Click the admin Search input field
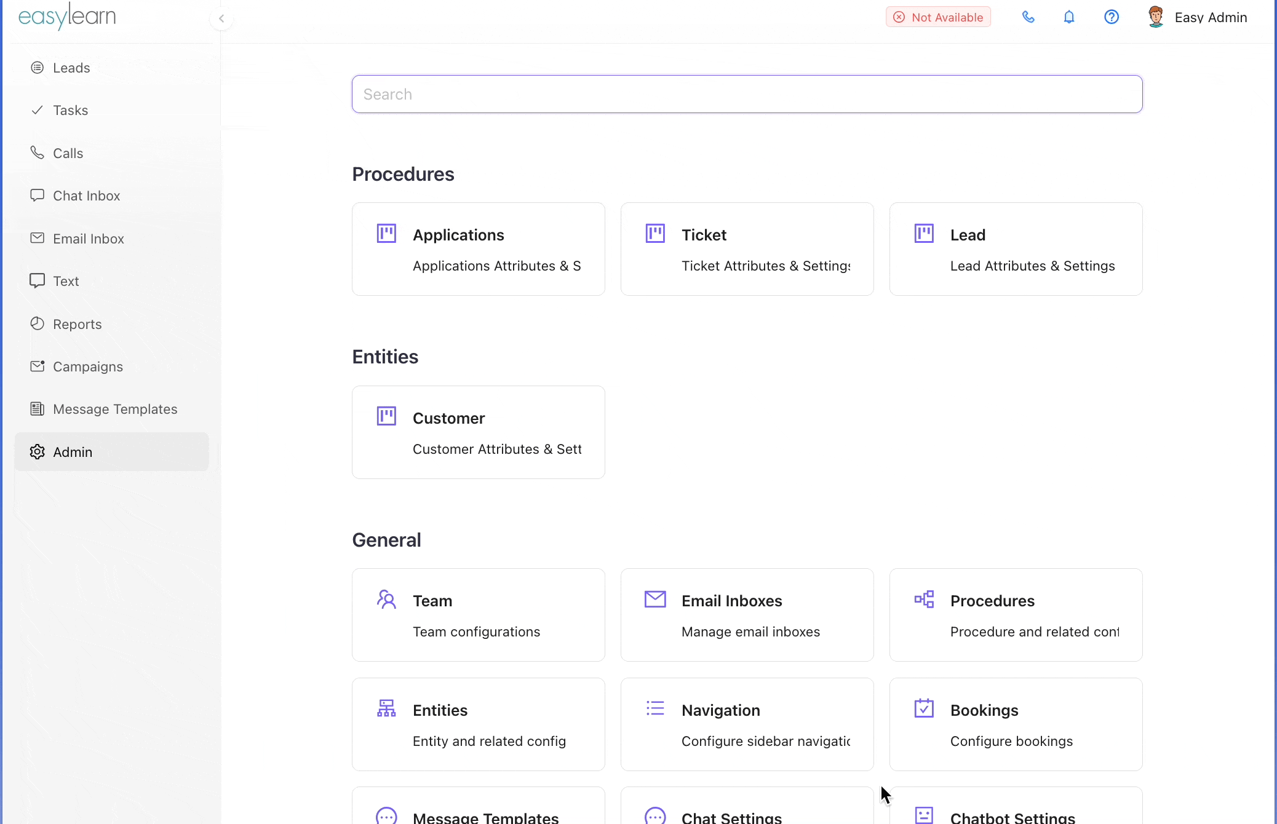Image resolution: width=1277 pixels, height=824 pixels. click(747, 94)
